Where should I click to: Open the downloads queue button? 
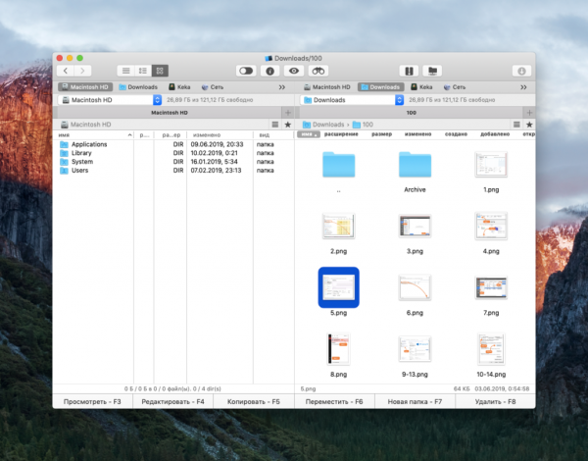(521, 71)
